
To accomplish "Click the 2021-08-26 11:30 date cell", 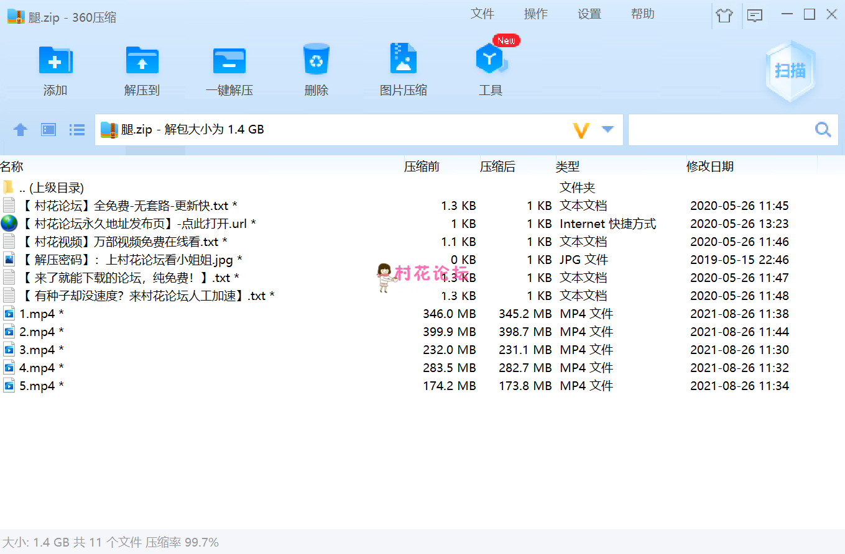I will [x=740, y=350].
